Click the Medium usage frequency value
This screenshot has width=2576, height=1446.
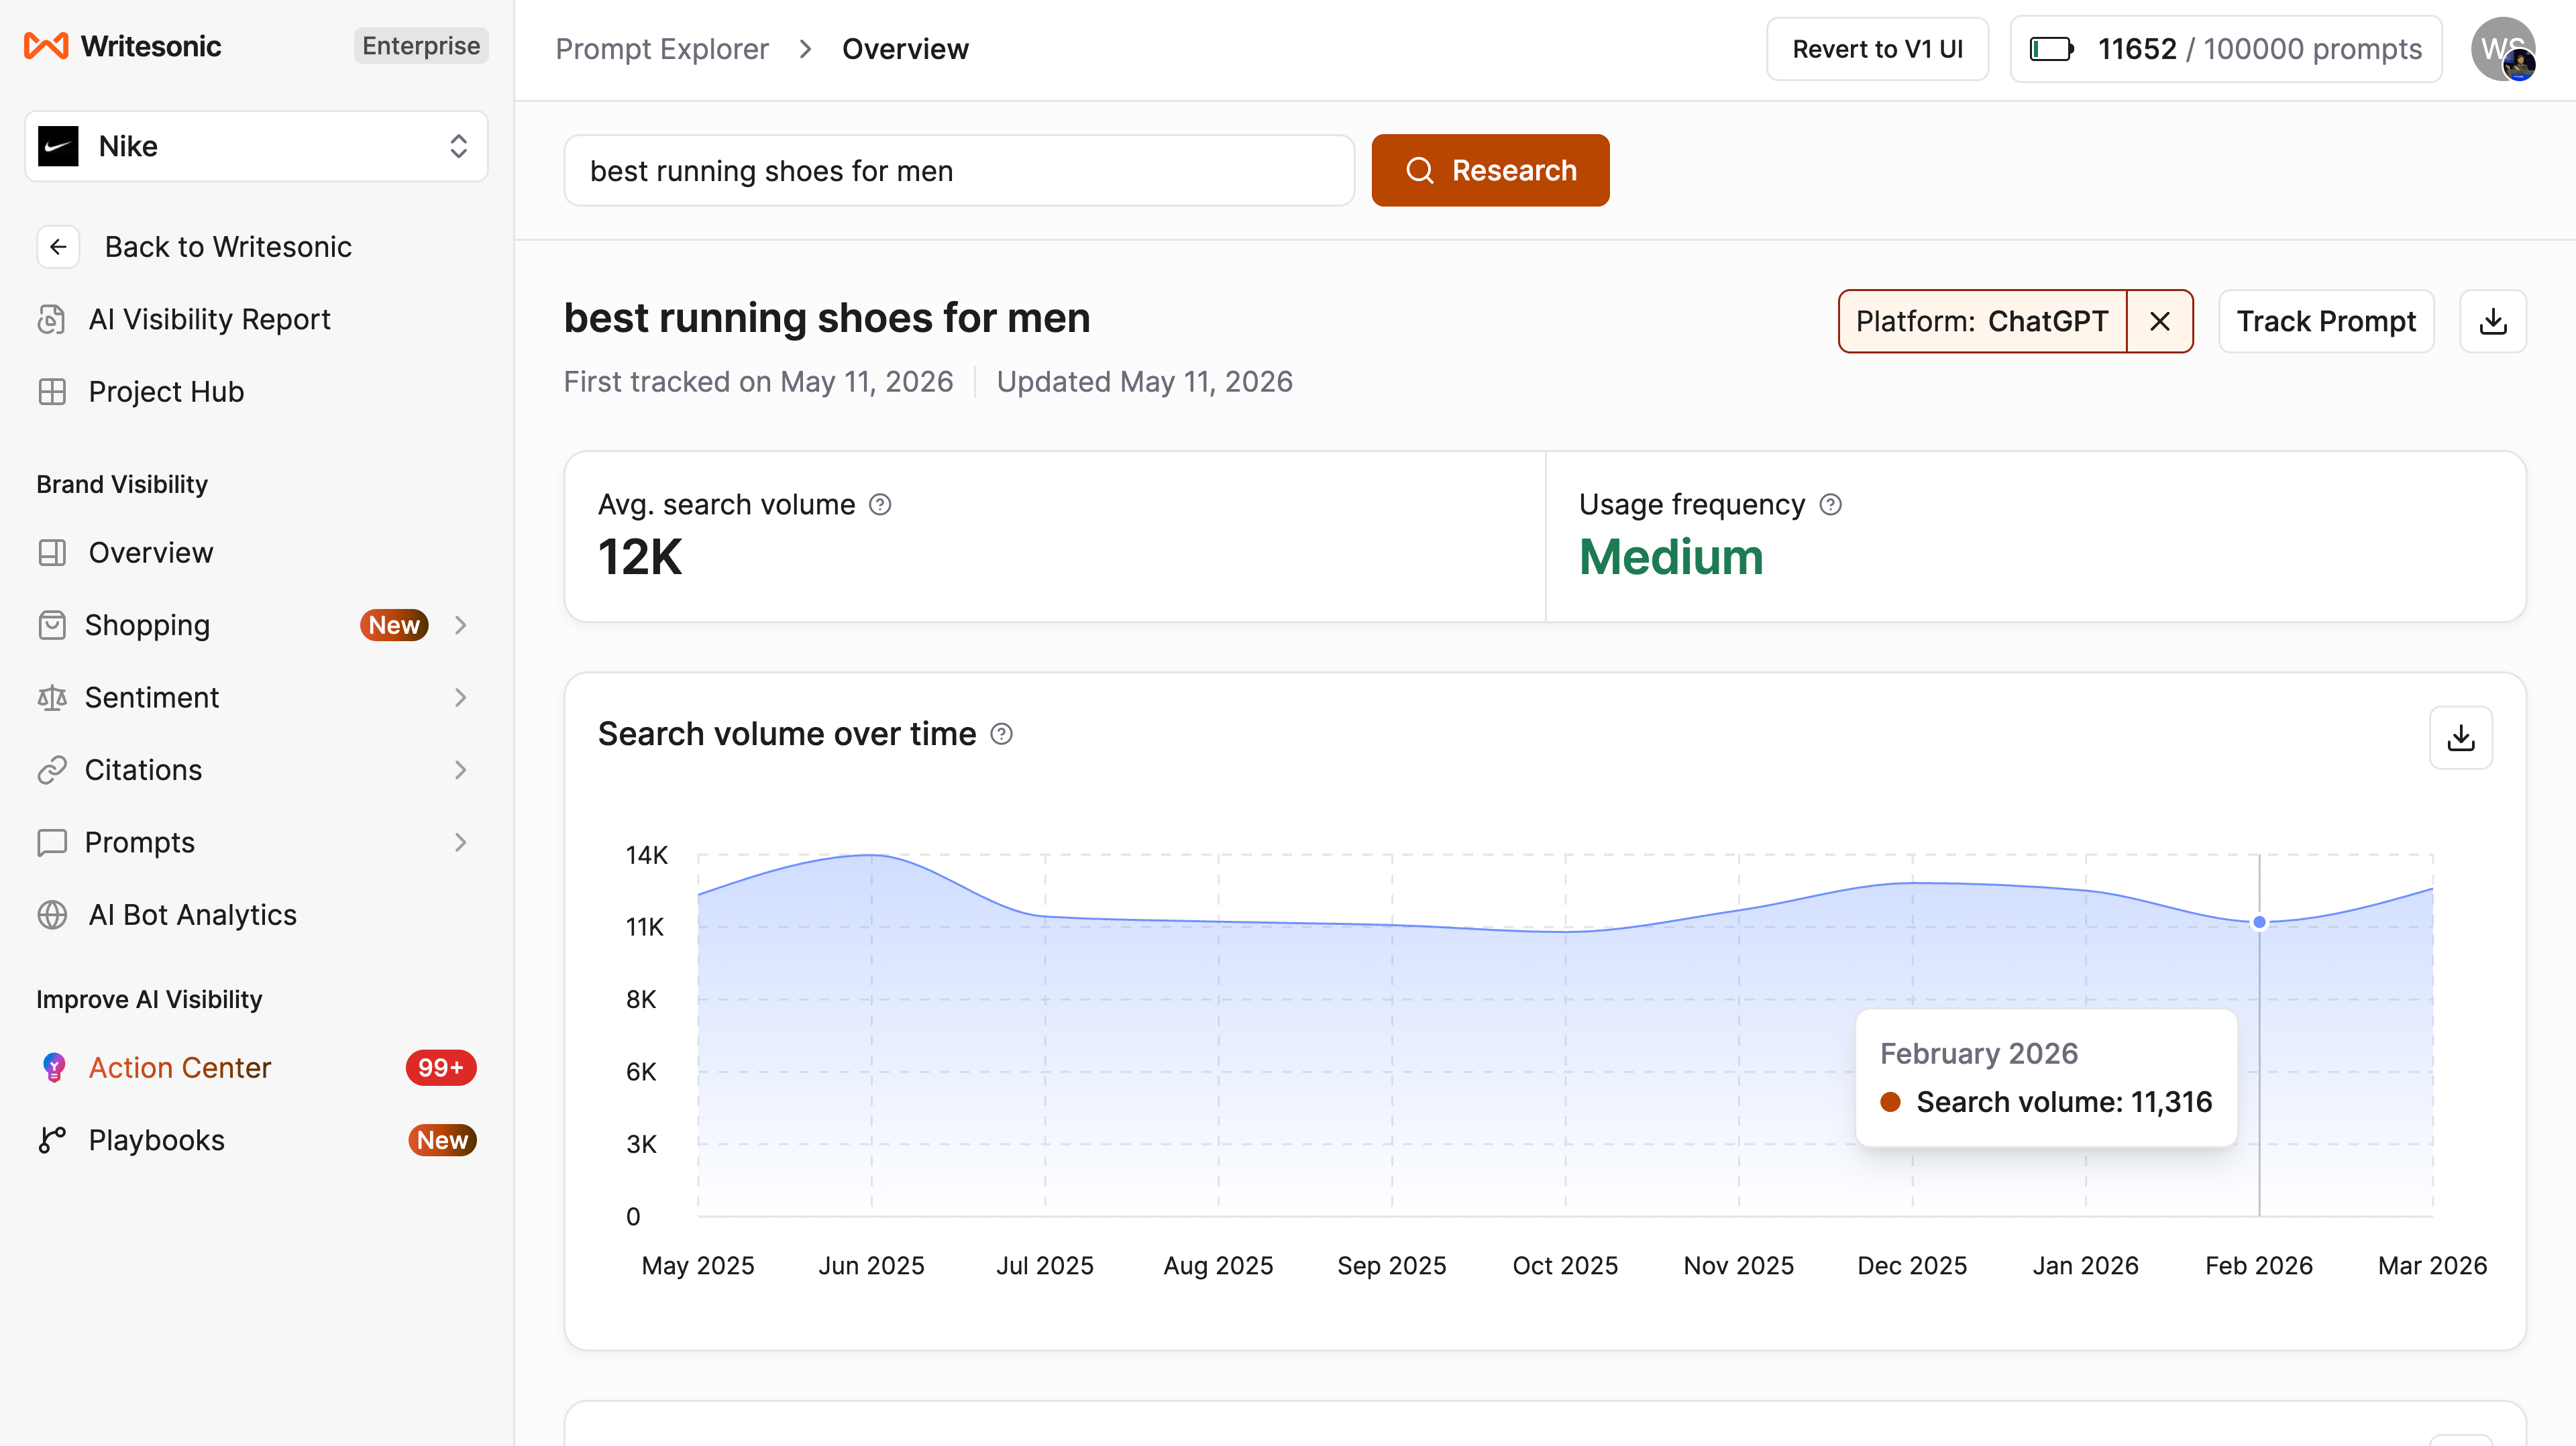pos(1671,557)
